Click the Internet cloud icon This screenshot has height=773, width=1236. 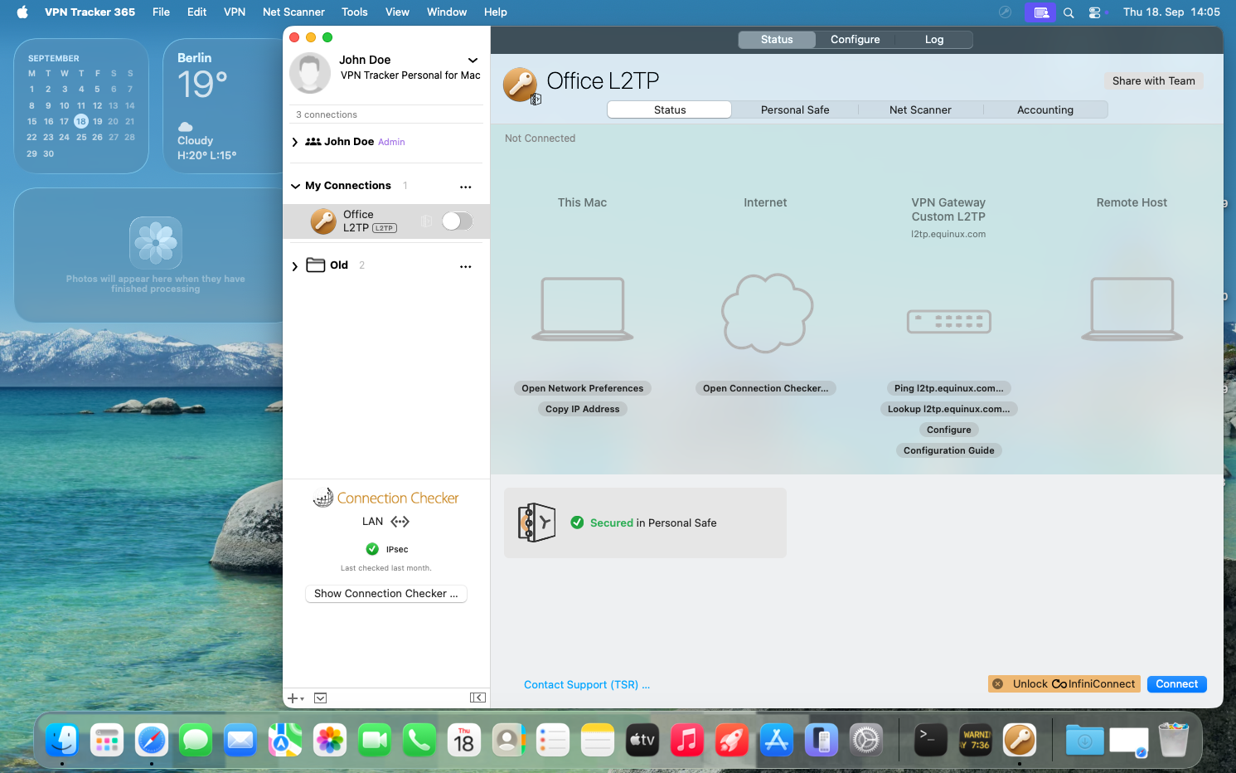pyautogui.click(x=765, y=313)
